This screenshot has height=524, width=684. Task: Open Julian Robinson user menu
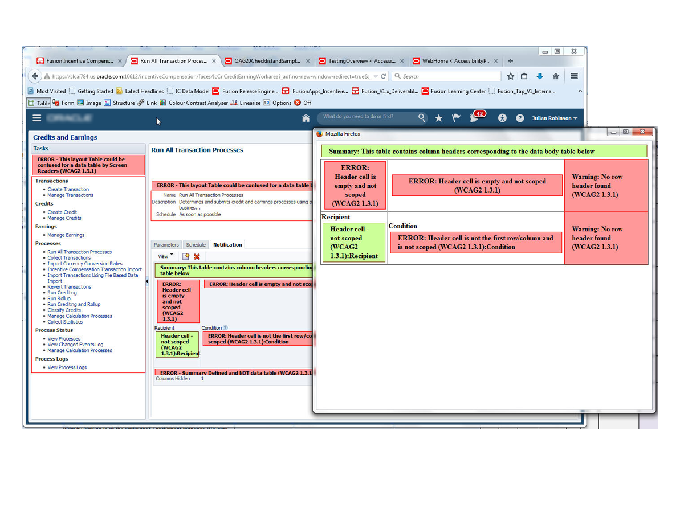[x=555, y=118]
